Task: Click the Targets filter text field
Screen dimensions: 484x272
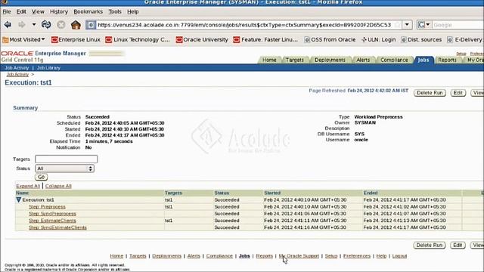Action: pos(67,159)
